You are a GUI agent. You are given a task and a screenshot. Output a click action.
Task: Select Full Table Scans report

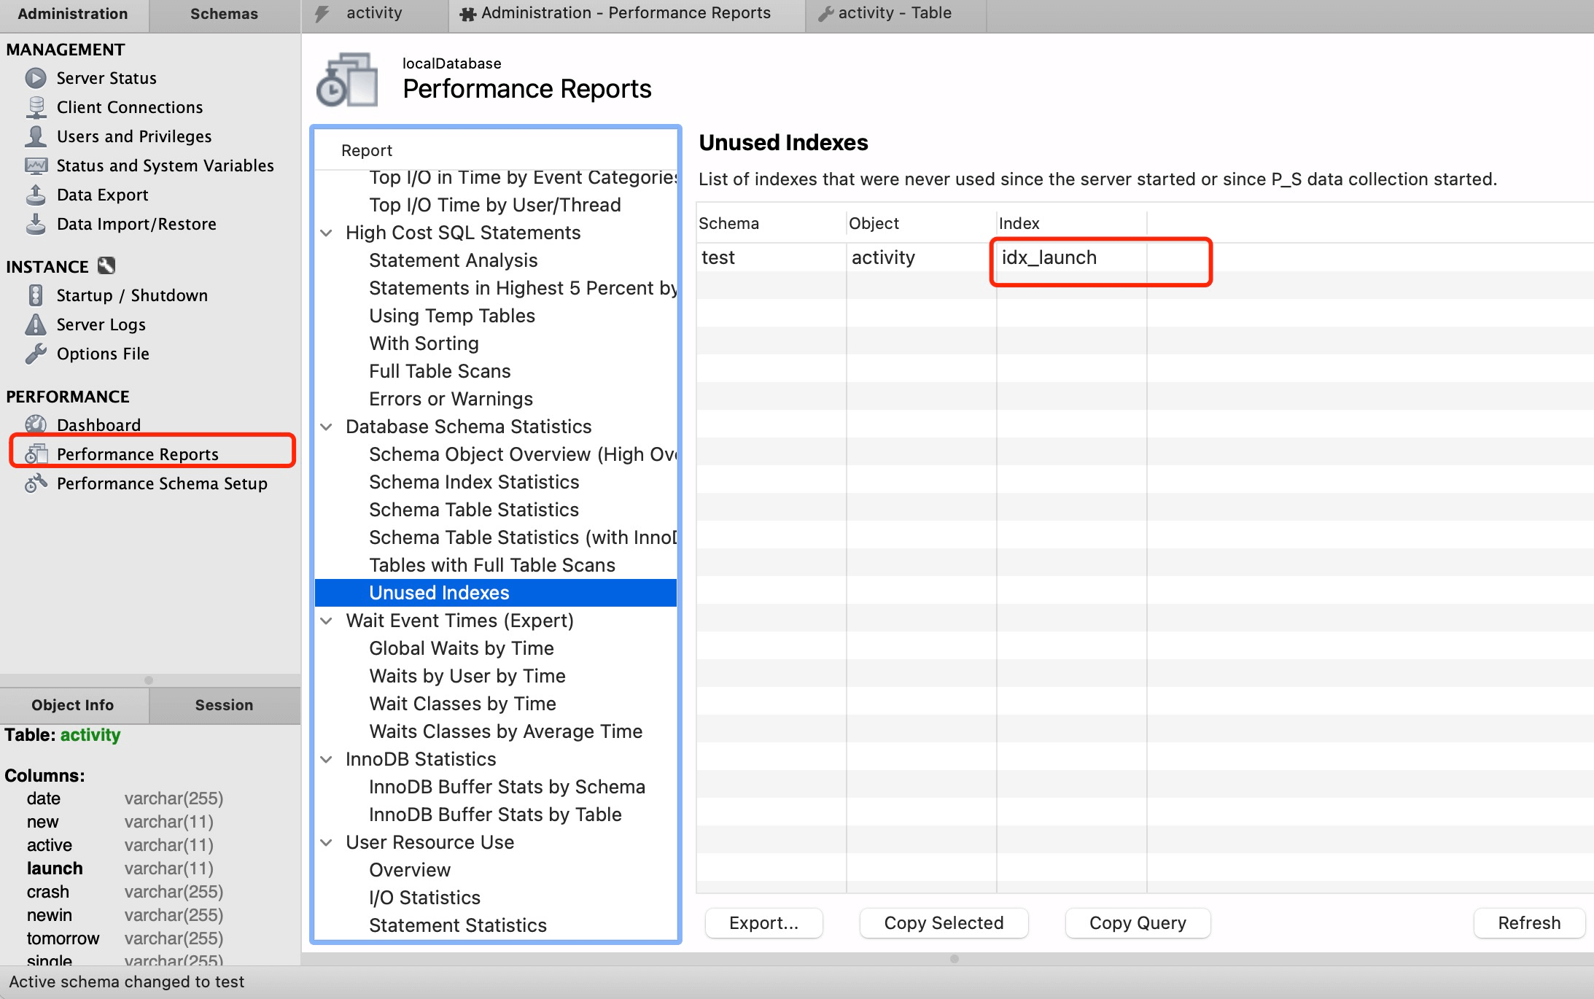(x=440, y=371)
